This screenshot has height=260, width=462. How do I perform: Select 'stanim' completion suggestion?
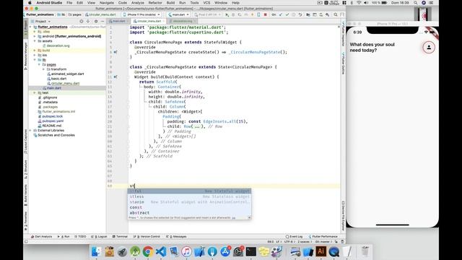tap(189, 202)
